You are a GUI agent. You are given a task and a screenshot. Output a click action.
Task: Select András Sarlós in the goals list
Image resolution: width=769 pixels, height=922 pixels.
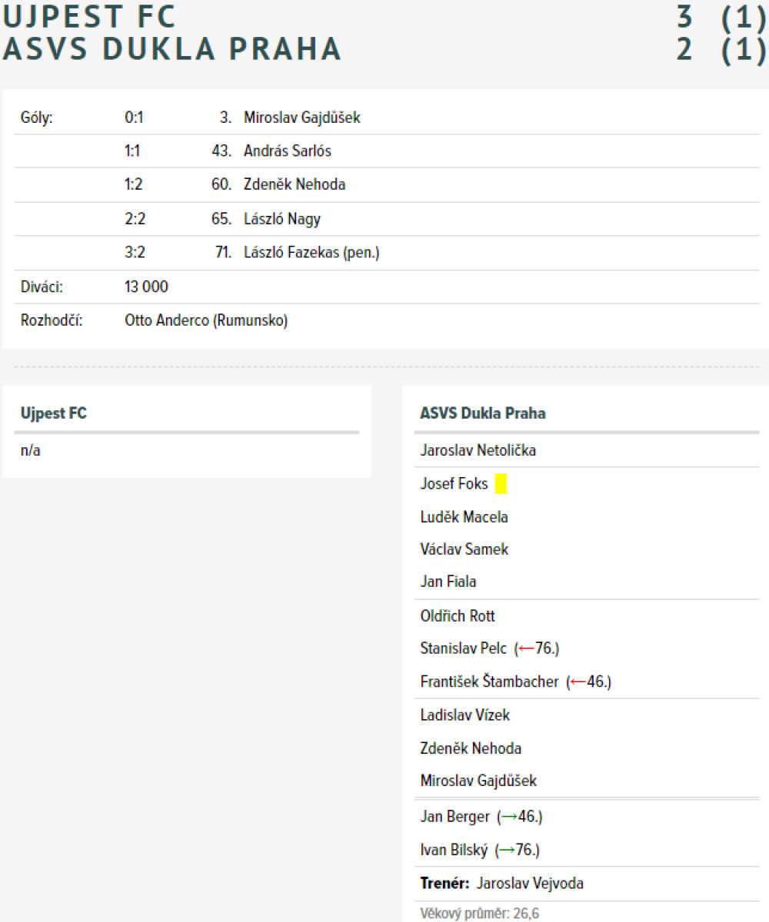pos(287,151)
